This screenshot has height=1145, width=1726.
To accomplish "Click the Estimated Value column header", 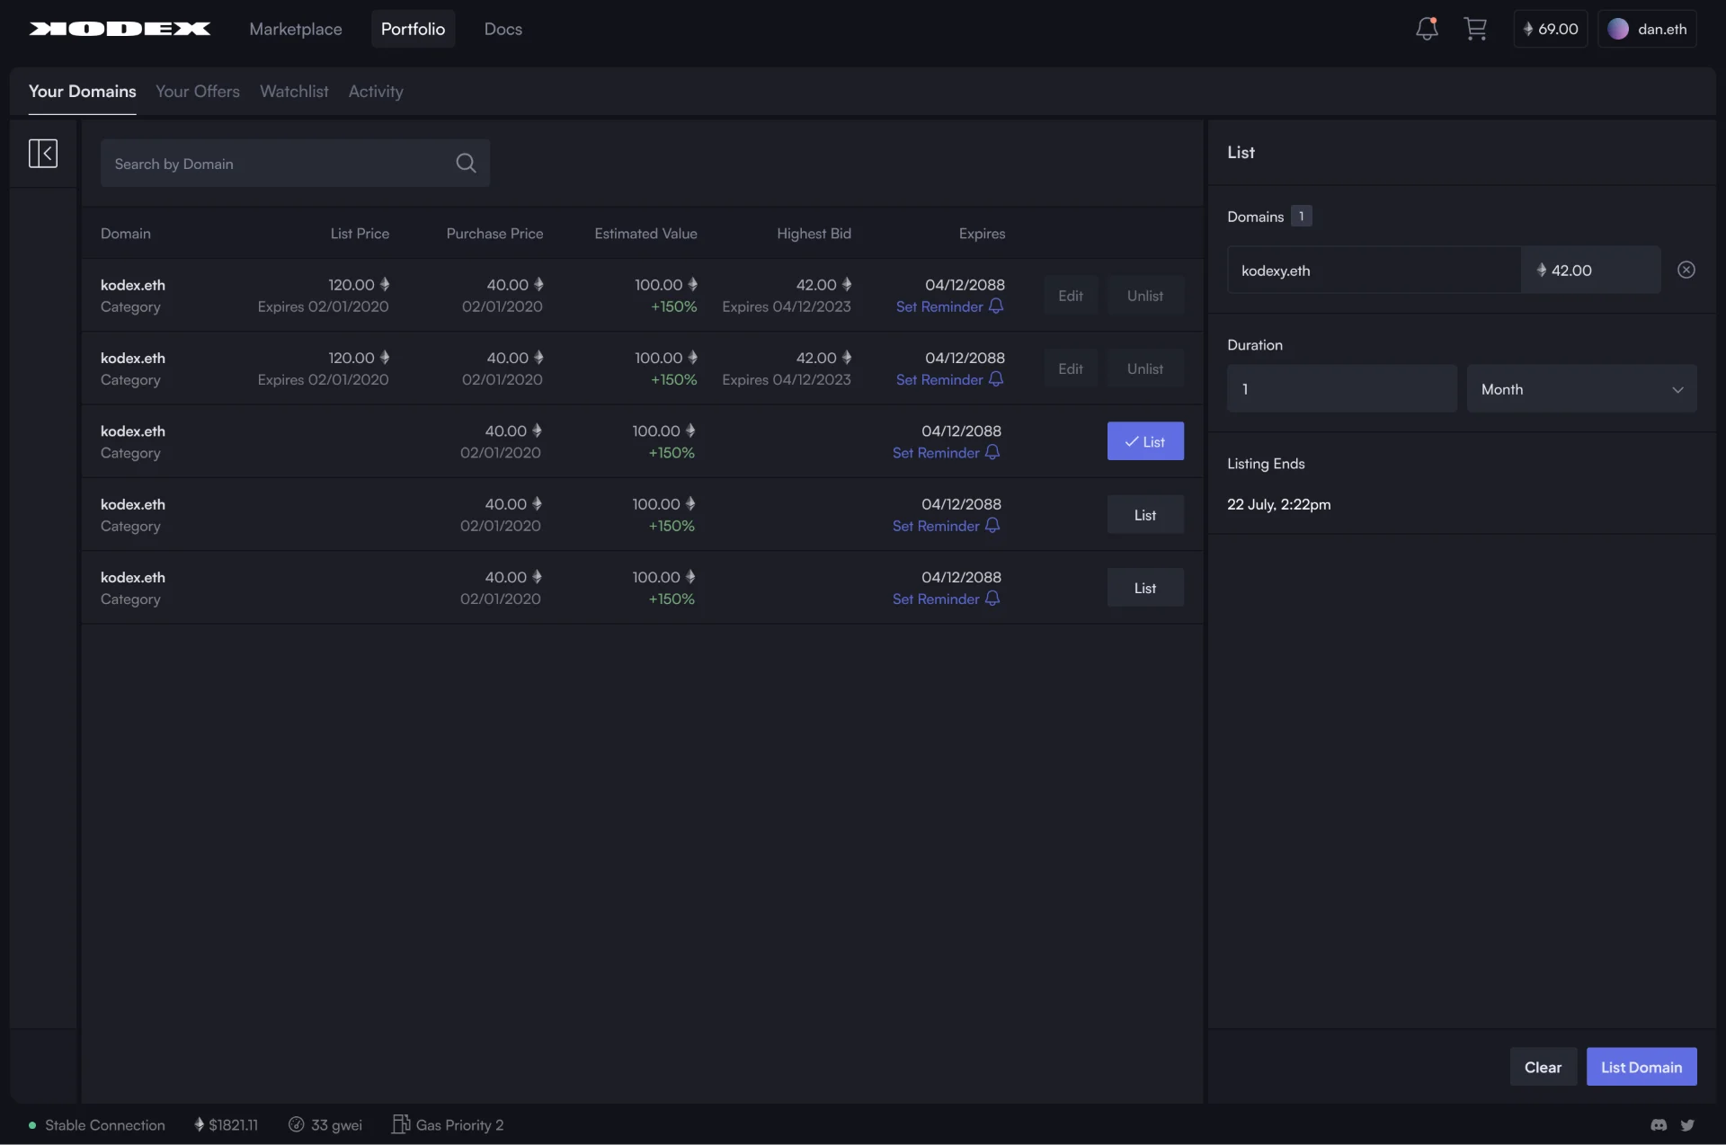I will 645,234.
